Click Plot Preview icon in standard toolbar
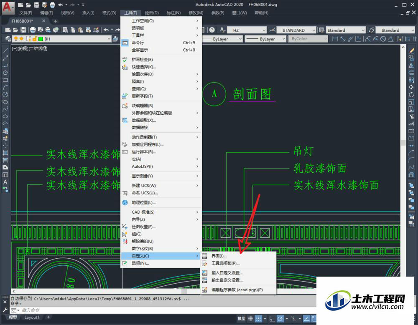Image resolution: width=418 pixels, height=325 pixels. [x=41, y=30]
